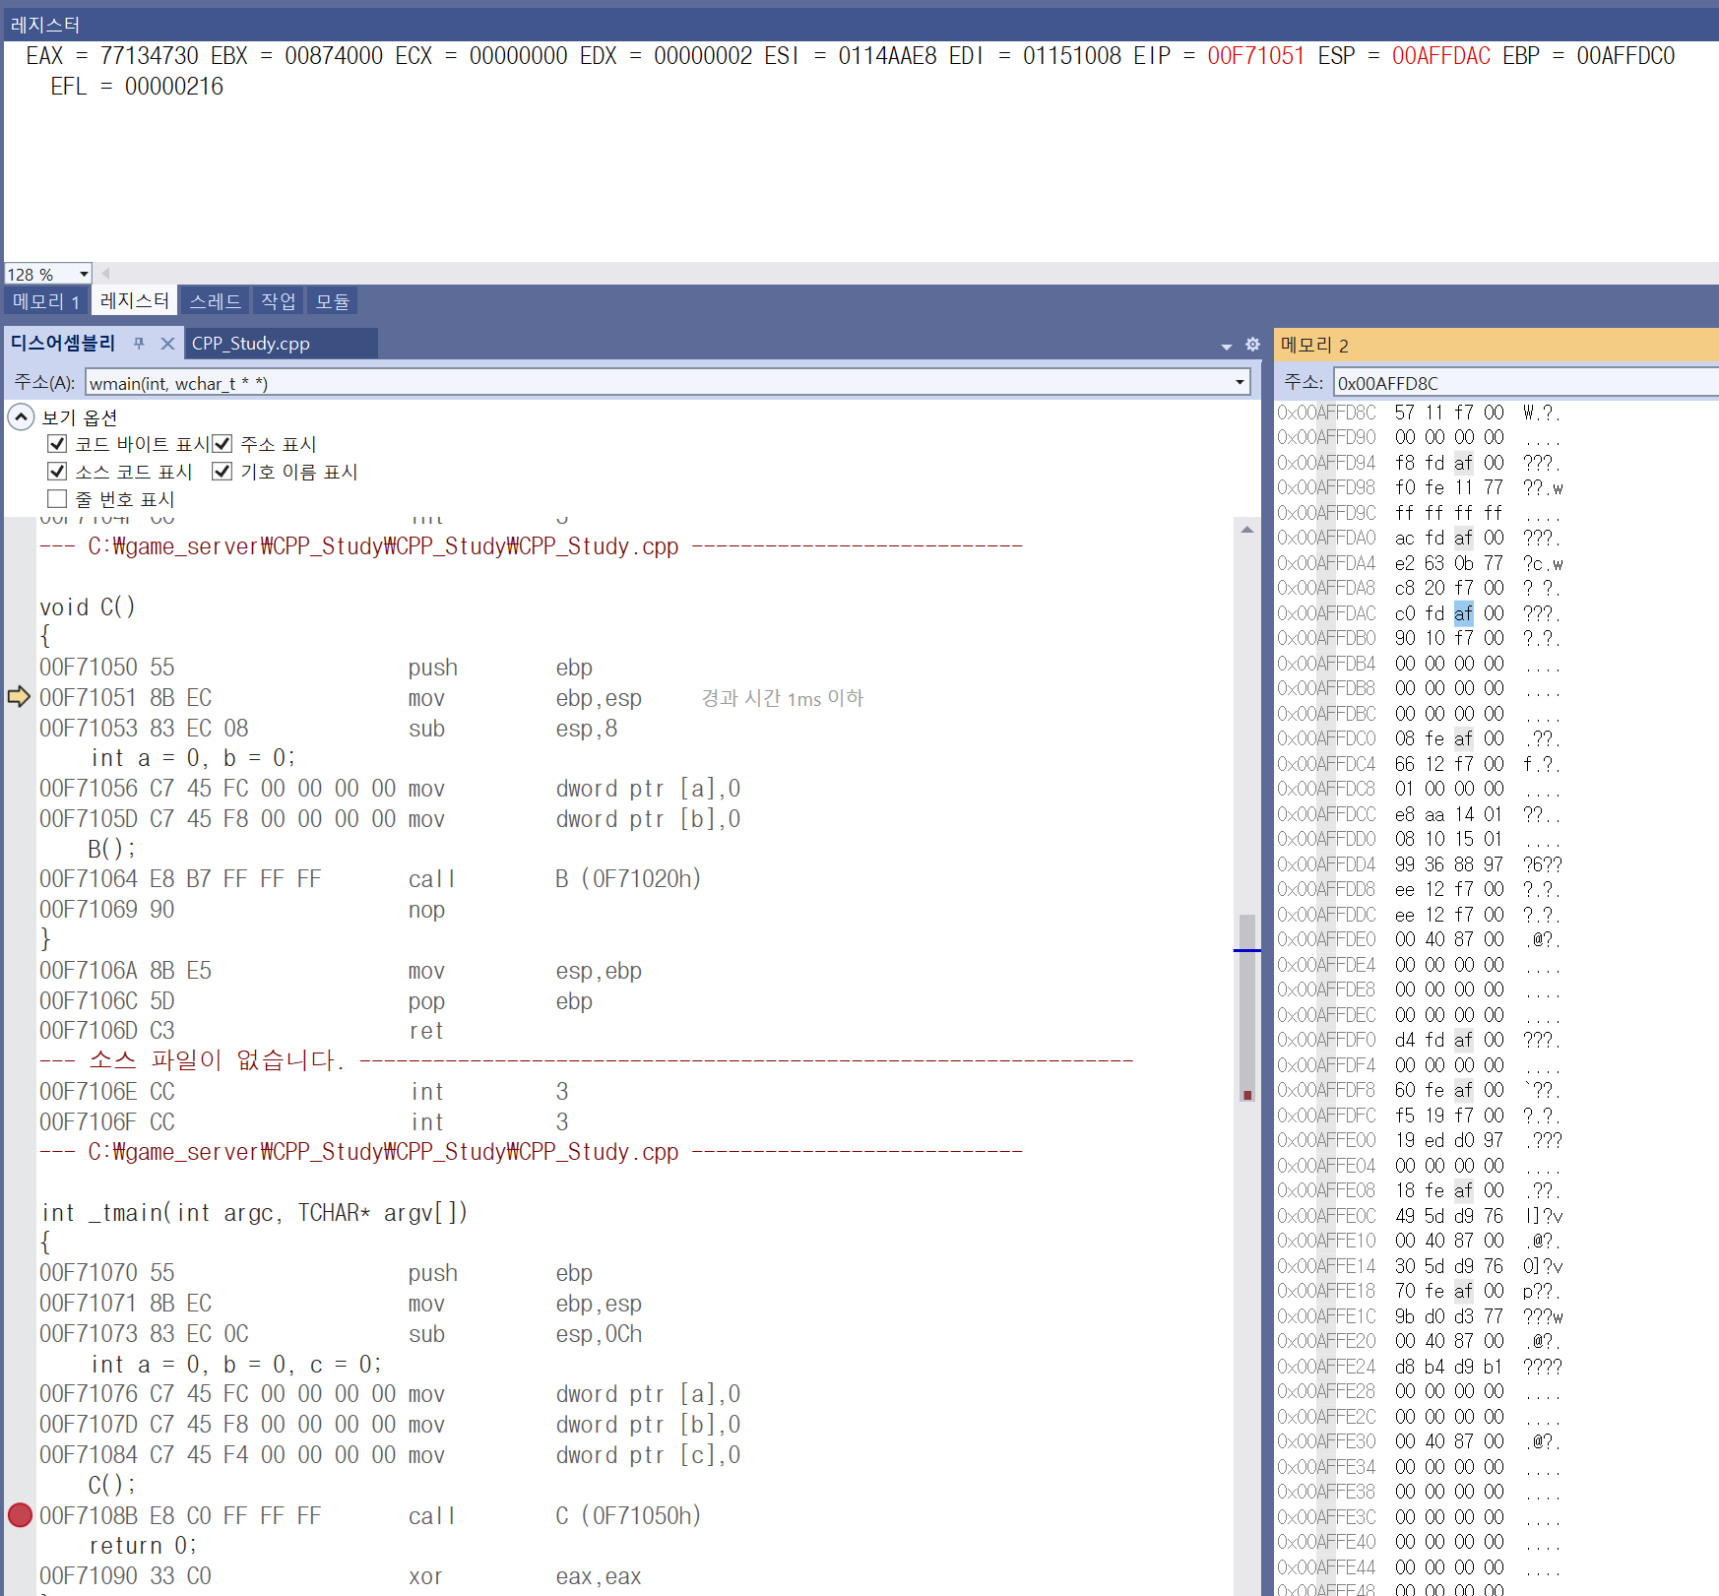Screen dimensions: 1719x1596
Task: Expand the wmain address combo box
Action: pos(1240,382)
